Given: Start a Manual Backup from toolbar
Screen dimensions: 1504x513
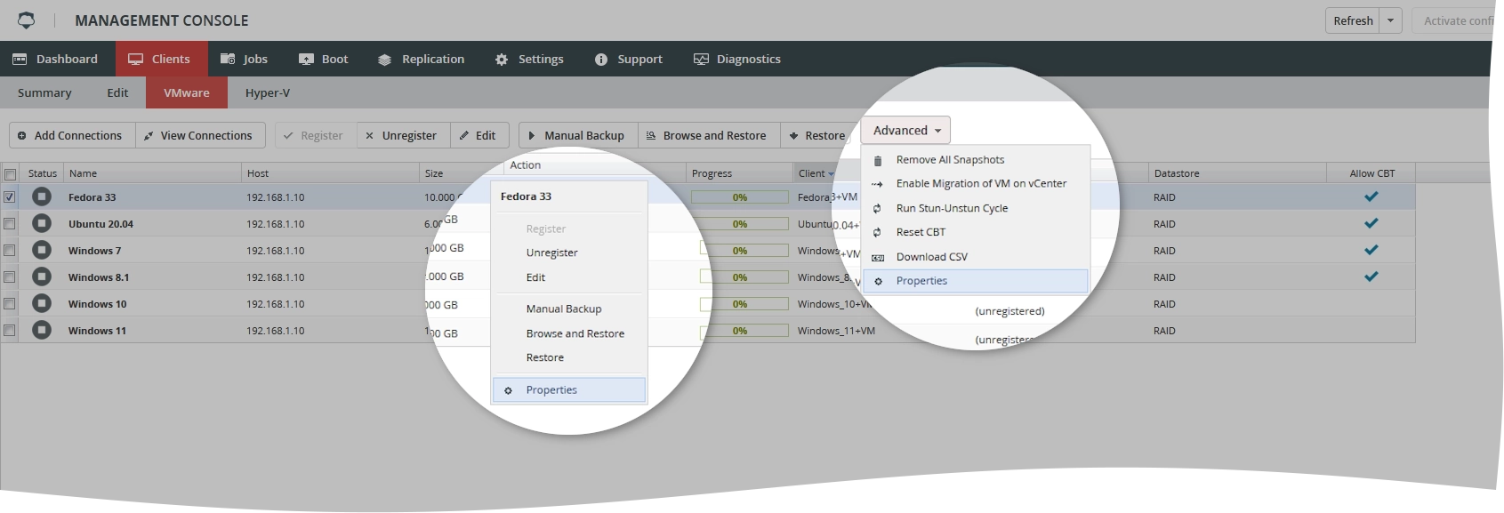Looking at the screenshot, I should pos(578,135).
